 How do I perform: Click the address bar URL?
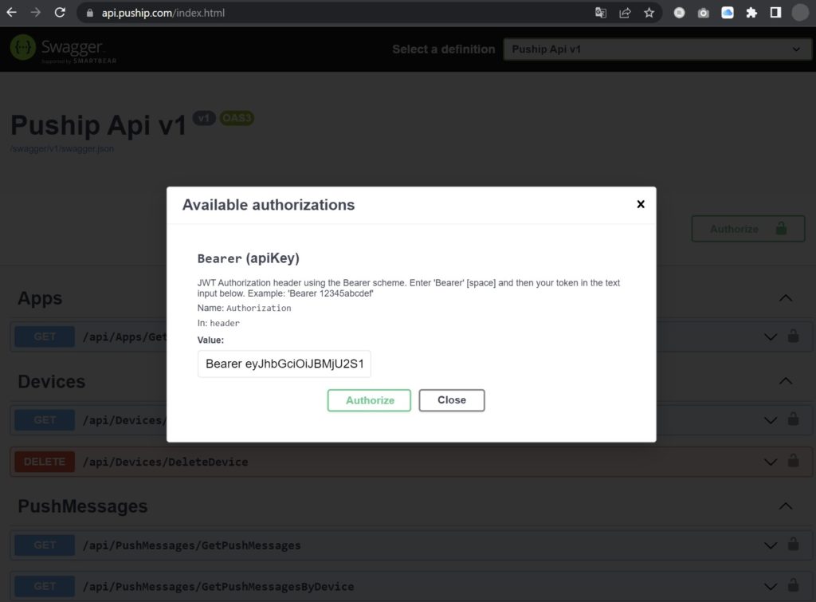coord(163,13)
